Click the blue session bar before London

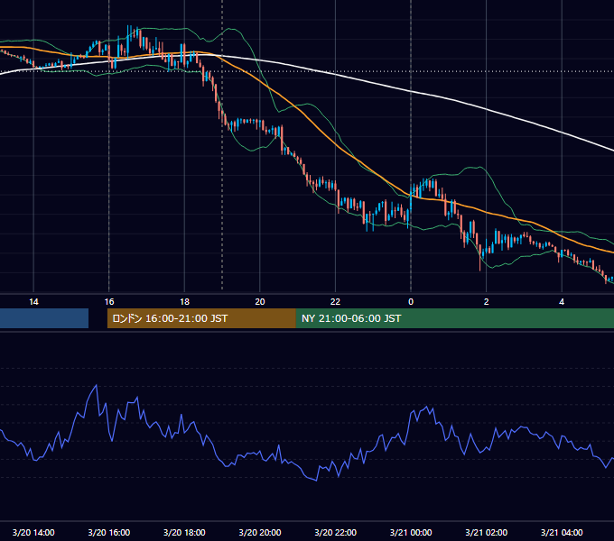[44, 318]
